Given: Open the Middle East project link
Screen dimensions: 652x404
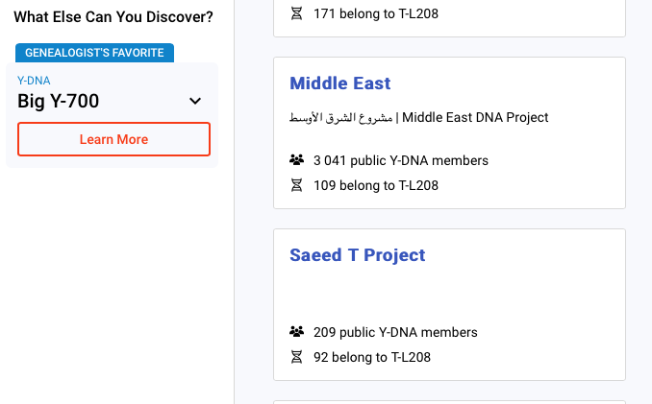Looking at the screenshot, I should click(x=339, y=83).
